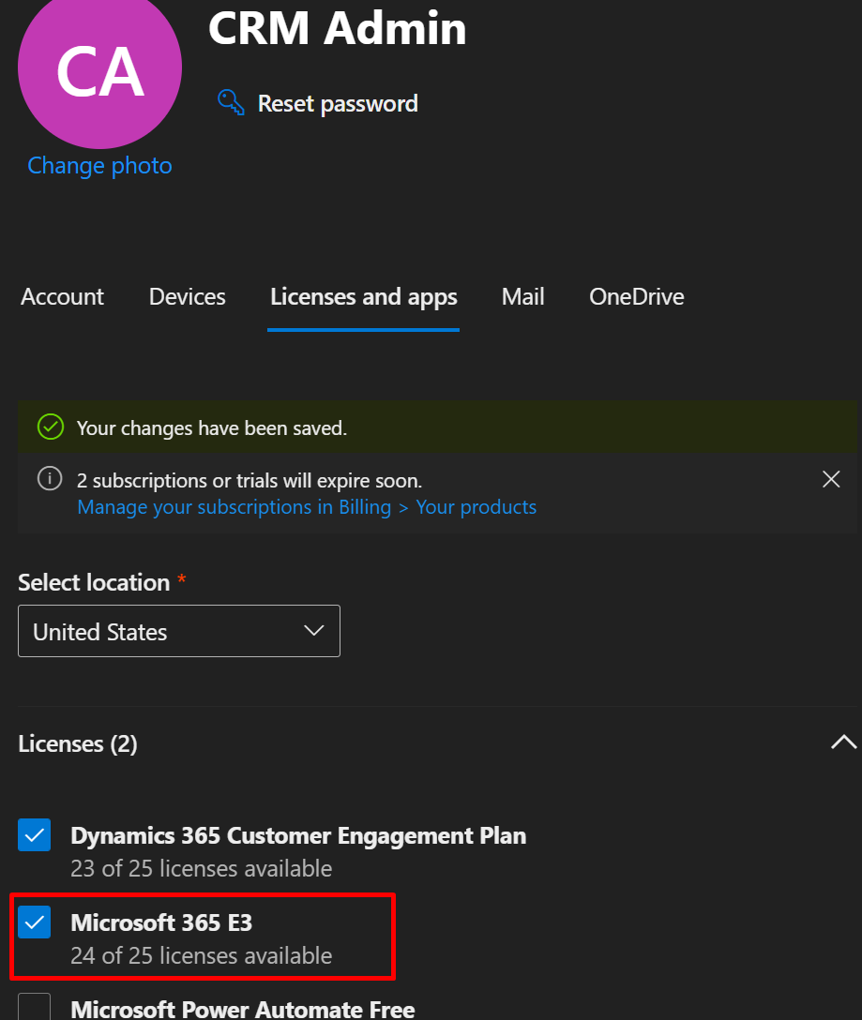Click the info icon beside subscriptions notice
This screenshot has height=1020, width=862.
[x=50, y=479]
